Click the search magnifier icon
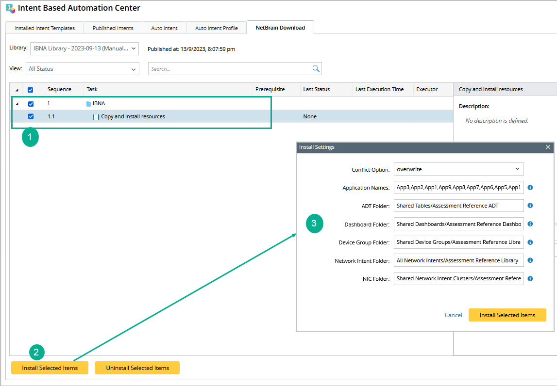This screenshot has width=557, height=386. pyautogui.click(x=316, y=69)
